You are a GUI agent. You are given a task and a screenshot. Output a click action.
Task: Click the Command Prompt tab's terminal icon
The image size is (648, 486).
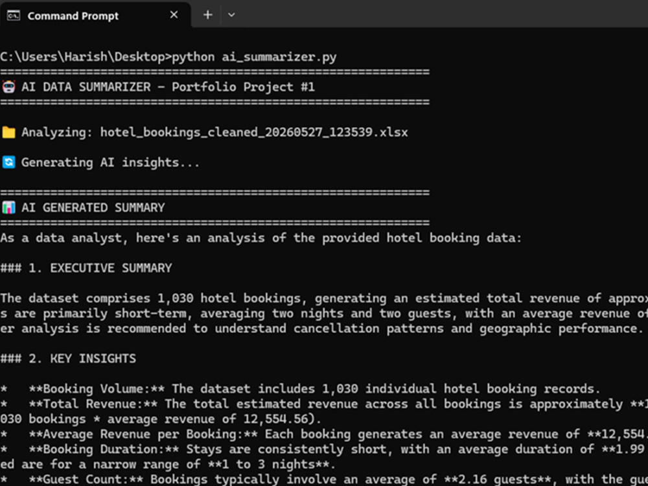click(x=14, y=16)
